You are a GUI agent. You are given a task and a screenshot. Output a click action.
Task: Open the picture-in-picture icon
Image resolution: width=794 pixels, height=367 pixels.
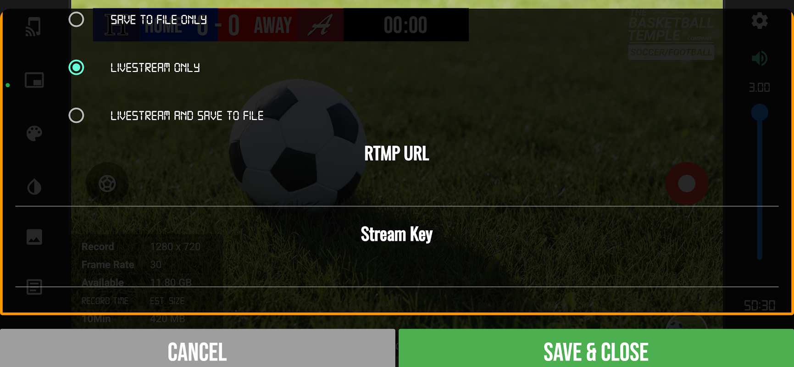tap(34, 80)
